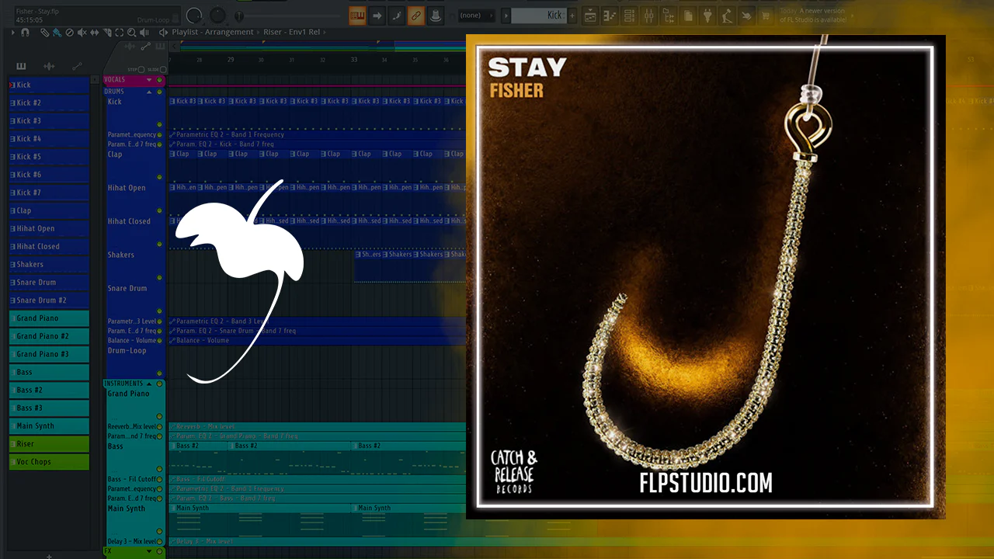
Task: Select Voc Chops in the picker list
Action: [50, 462]
